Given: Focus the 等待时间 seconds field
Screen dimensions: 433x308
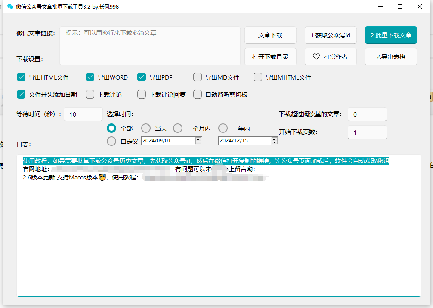Looking at the screenshot, I should pos(83,114).
